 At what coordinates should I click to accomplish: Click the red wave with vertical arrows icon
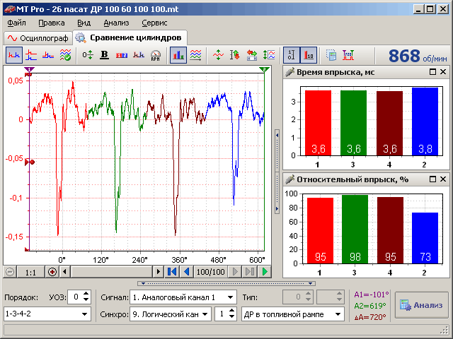(218, 55)
